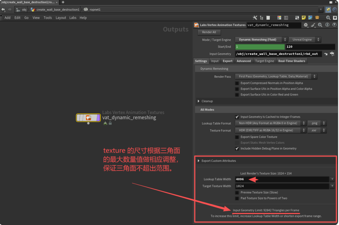Viewport: 339px width, 225px height.
Task: Open the Render Pass dropdown
Action: (276, 76)
